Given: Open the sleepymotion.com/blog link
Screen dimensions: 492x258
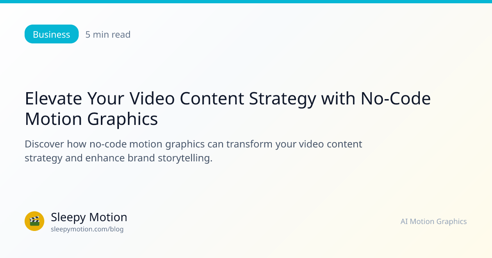Looking at the screenshot, I should tap(87, 229).
